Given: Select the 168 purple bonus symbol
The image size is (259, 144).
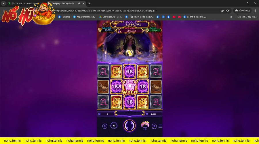Looking at the screenshot, I should click(116, 86).
